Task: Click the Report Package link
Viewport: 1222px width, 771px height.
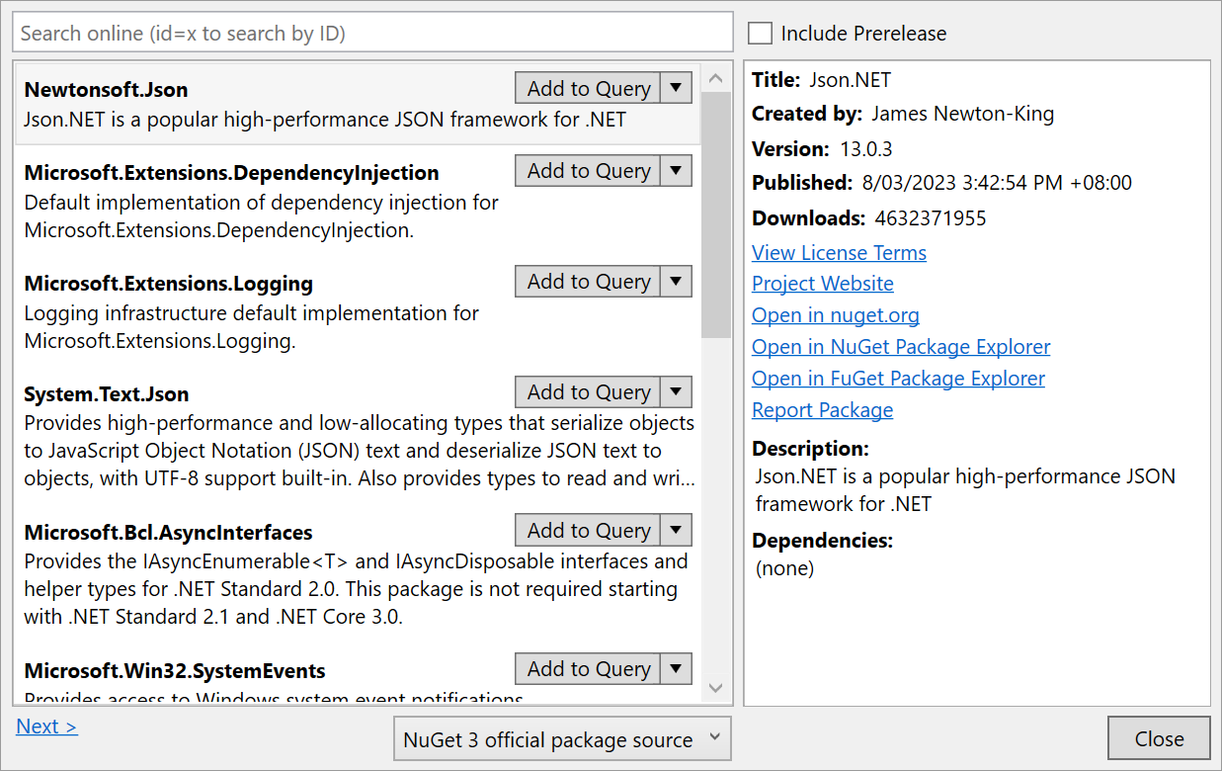Action: point(822,410)
